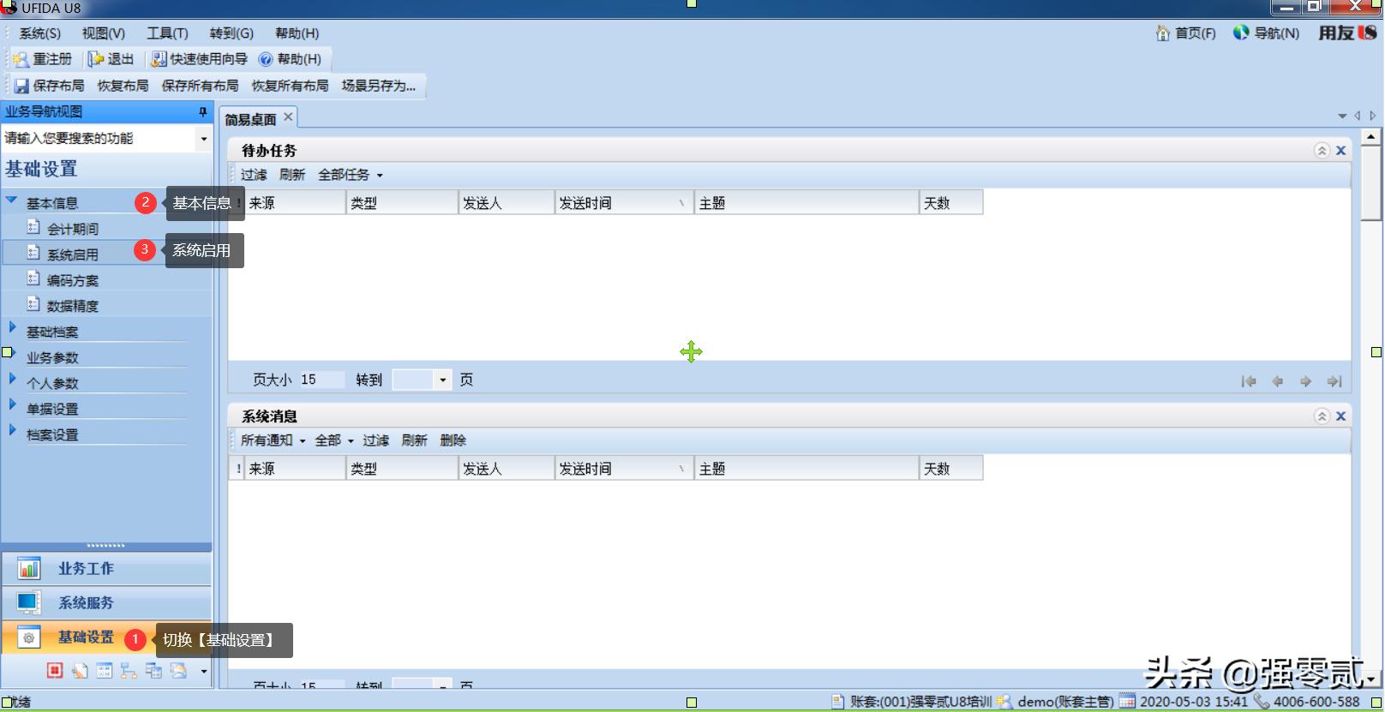Click the vertical scrollbar up arrow
Viewport: 1385px width, 712px height.
(x=1370, y=136)
